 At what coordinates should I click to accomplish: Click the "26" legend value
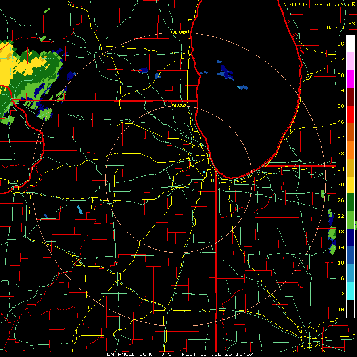point(341,200)
